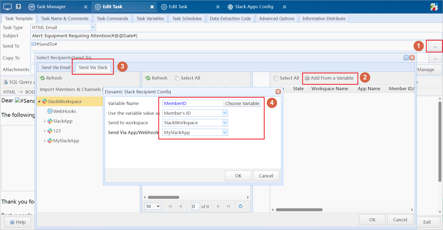Screen dimensions: 443x230
Task: Go to the next page
Action: coord(218,206)
